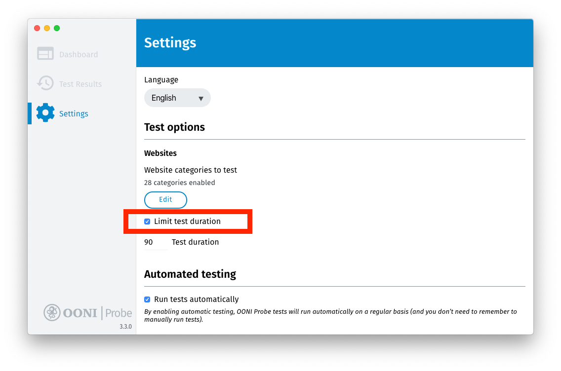Click the 'Limit test duration' label text
This screenshot has width=561, height=371.
coord(187,222)
